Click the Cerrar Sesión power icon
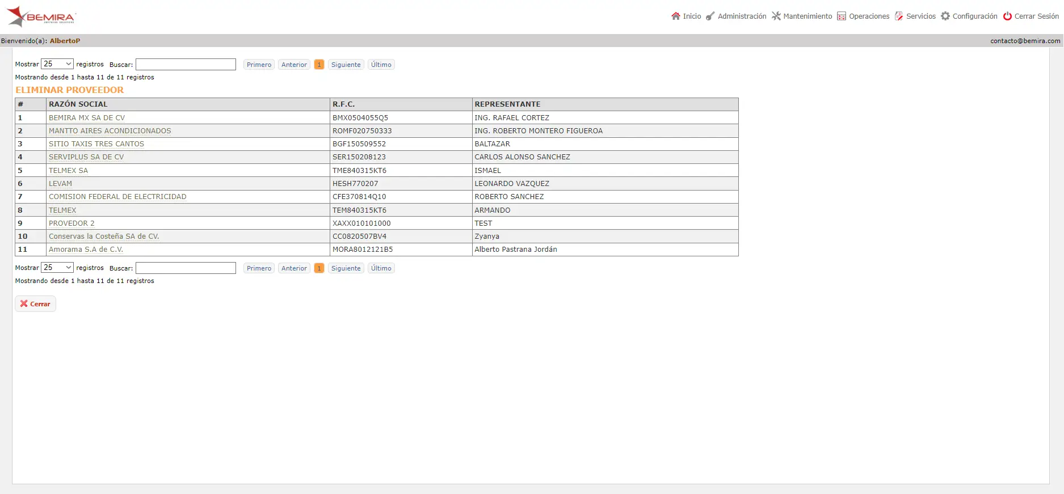The width and height of the screenshot is (1064, 494). coord(1007,16)
